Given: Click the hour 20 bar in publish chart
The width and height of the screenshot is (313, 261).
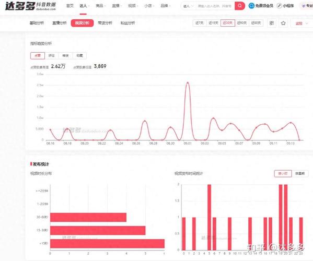Looking at the screenshot, I should (x=285, y=217).
